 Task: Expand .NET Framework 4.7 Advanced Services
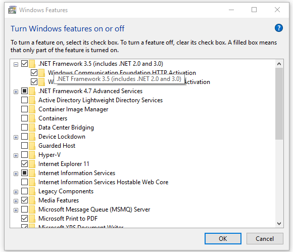pos(16,92)
